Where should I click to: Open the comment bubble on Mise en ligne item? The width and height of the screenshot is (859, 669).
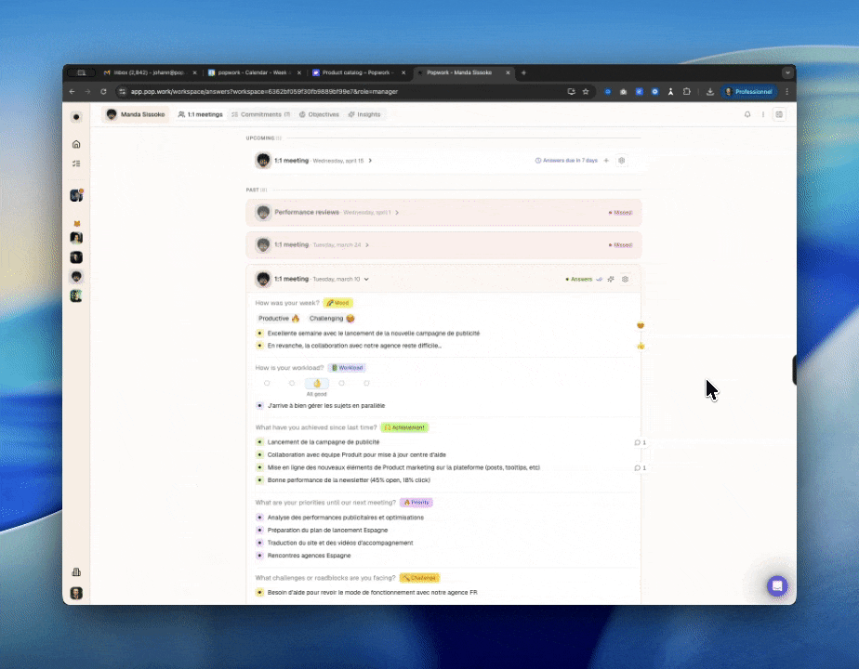click(640, 468)
